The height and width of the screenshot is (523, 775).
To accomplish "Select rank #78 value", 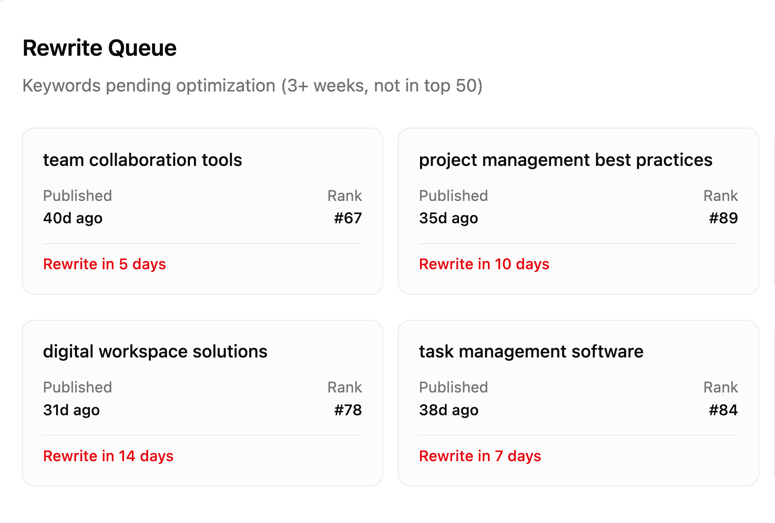I will point(348,410).
